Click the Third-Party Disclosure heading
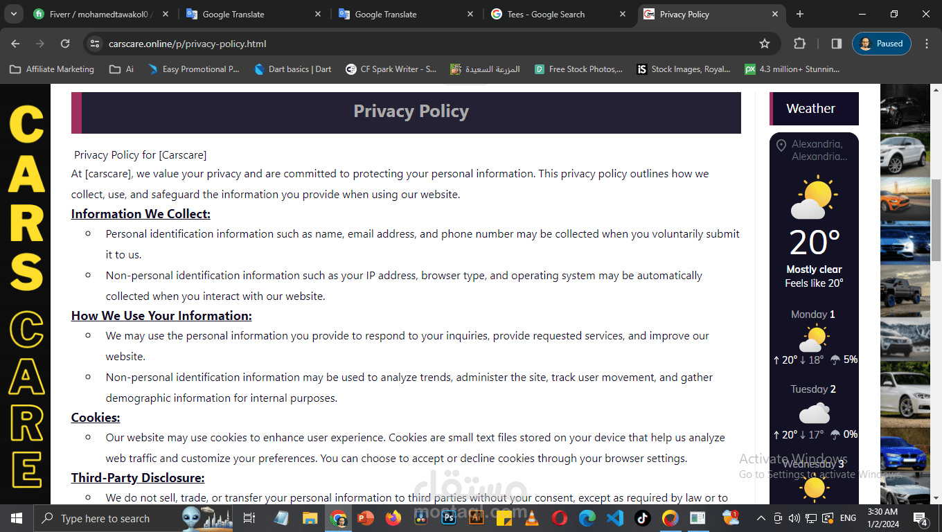This screenshot has width=942, height=532. tap(138, 478)
